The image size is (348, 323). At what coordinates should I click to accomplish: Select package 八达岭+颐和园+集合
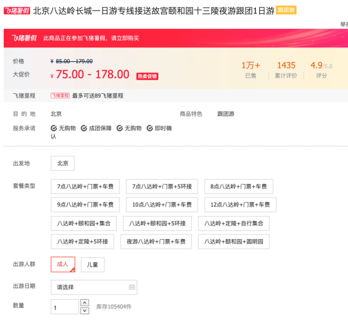point(84,223)
